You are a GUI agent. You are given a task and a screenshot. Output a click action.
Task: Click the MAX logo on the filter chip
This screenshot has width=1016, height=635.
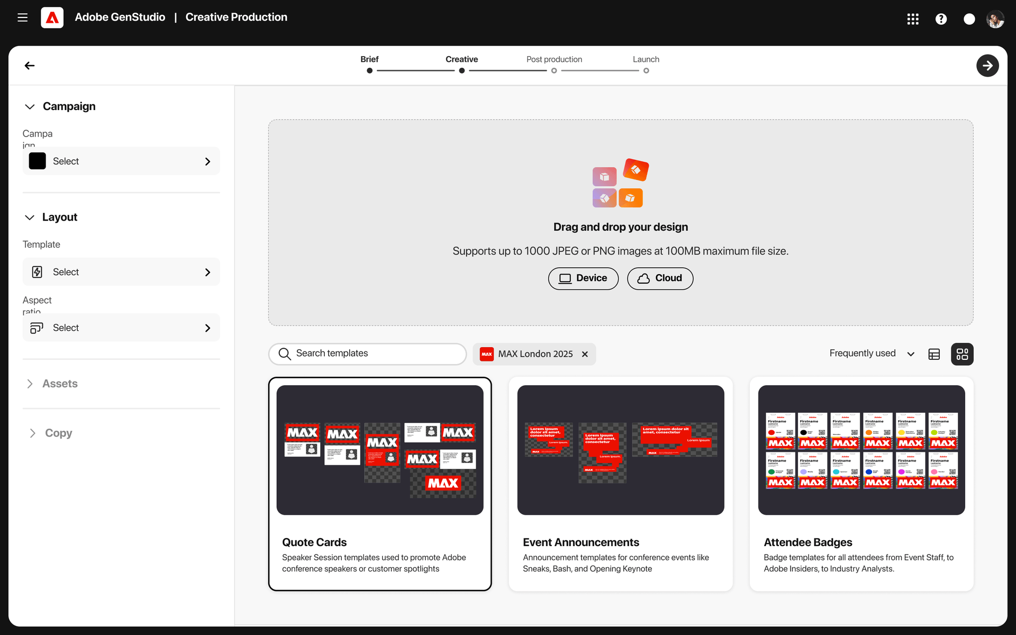click(487, 354)
